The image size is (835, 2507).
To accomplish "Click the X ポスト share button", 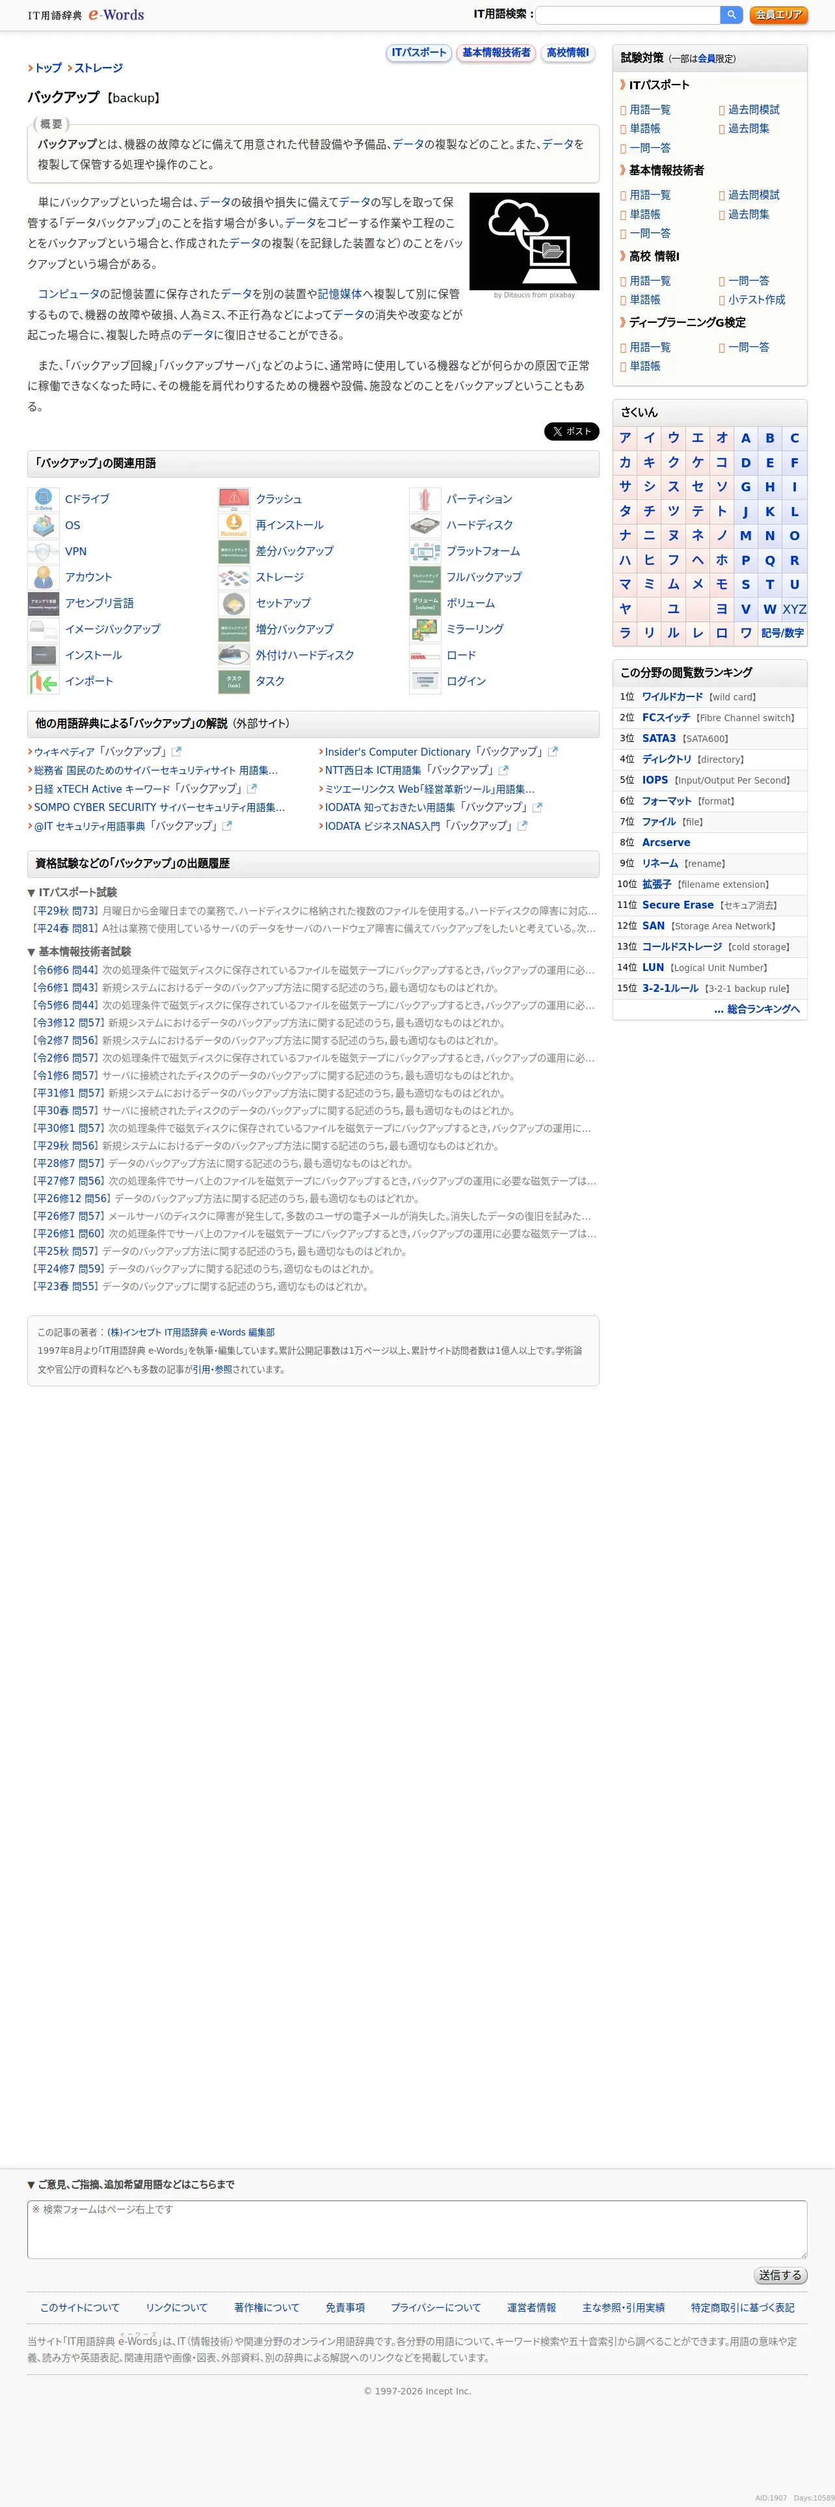I will tap(572, 431).
